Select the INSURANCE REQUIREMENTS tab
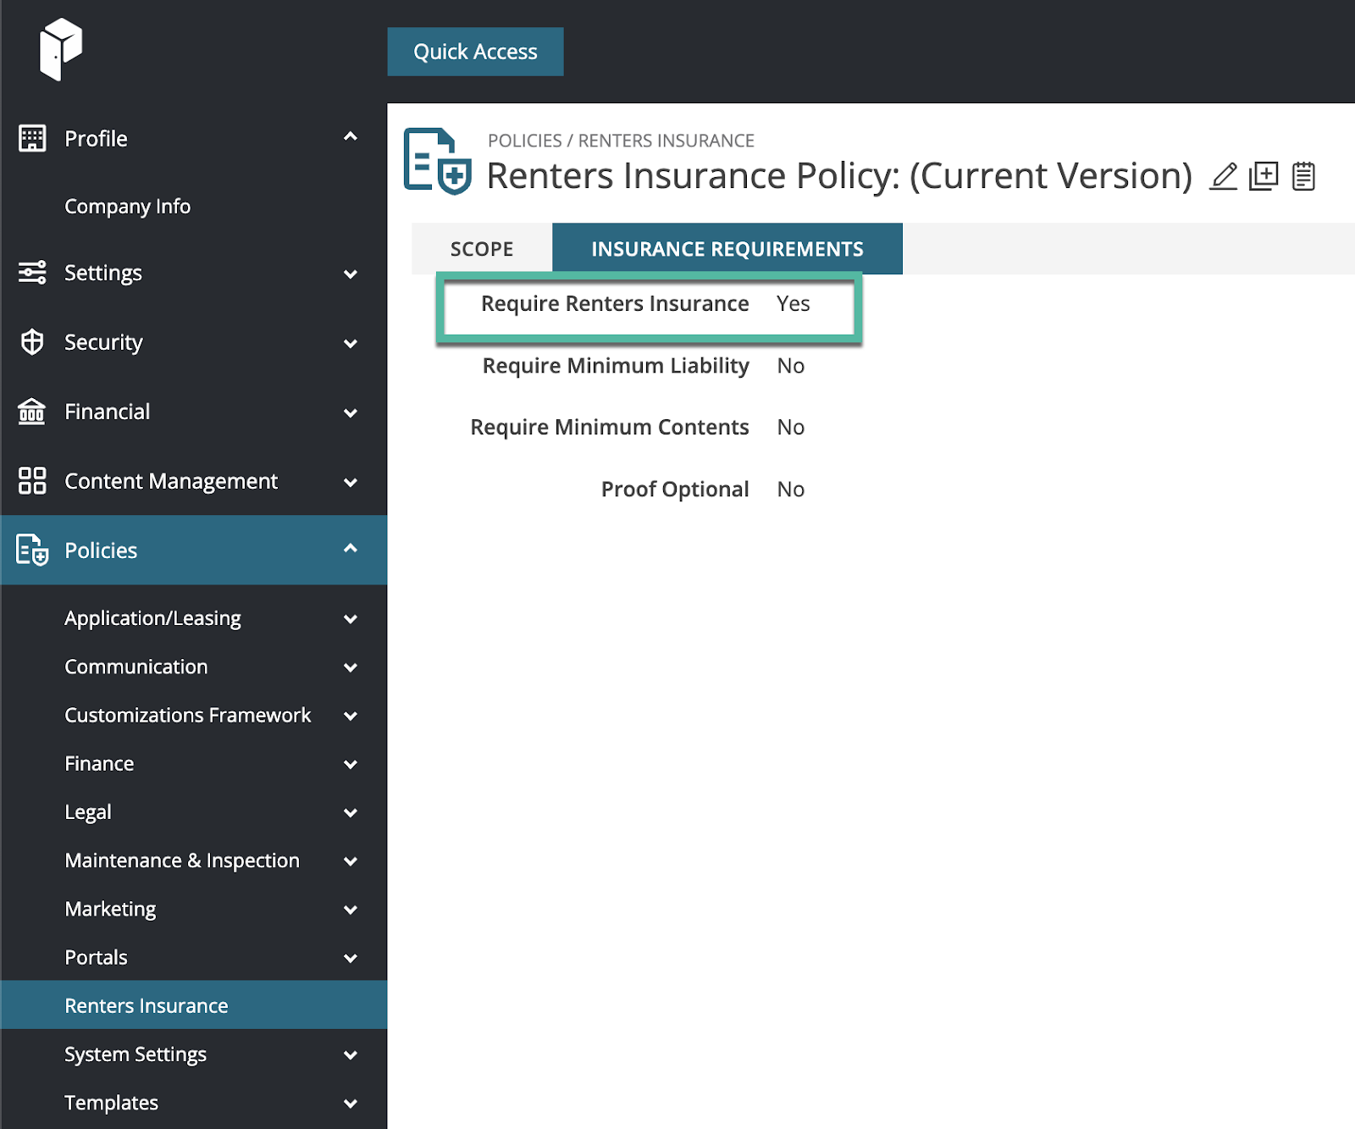This screenshot has width=1355, height=1129. click(727, 249)
